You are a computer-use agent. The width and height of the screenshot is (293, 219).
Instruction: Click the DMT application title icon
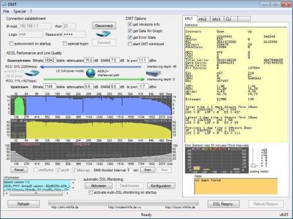(4, 4)
